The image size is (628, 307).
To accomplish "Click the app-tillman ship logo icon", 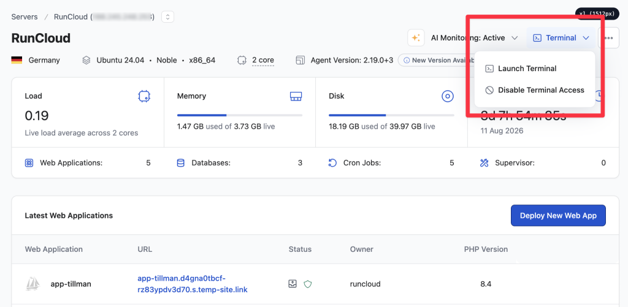I will point(33,284).
